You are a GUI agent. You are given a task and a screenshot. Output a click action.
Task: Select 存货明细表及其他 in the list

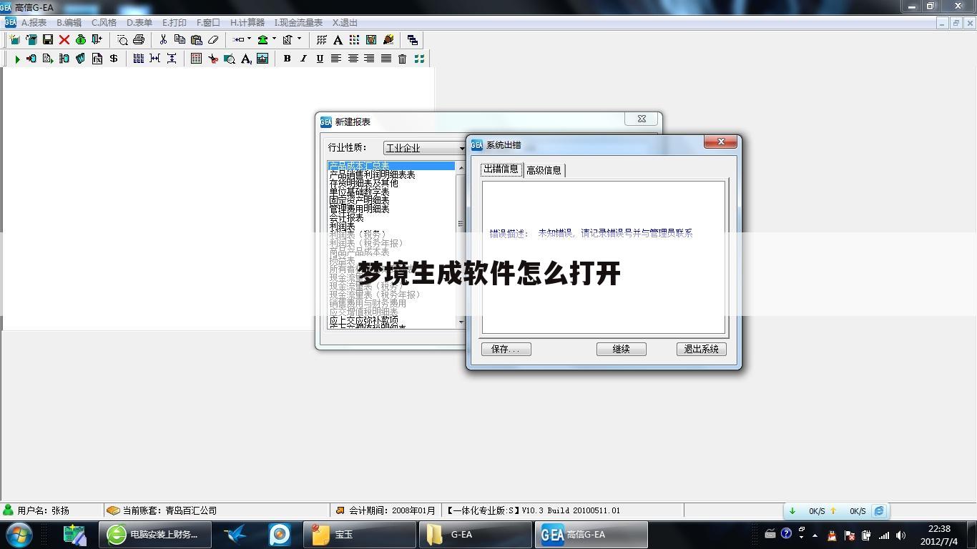pyautogui.click(x=391, y=183)
